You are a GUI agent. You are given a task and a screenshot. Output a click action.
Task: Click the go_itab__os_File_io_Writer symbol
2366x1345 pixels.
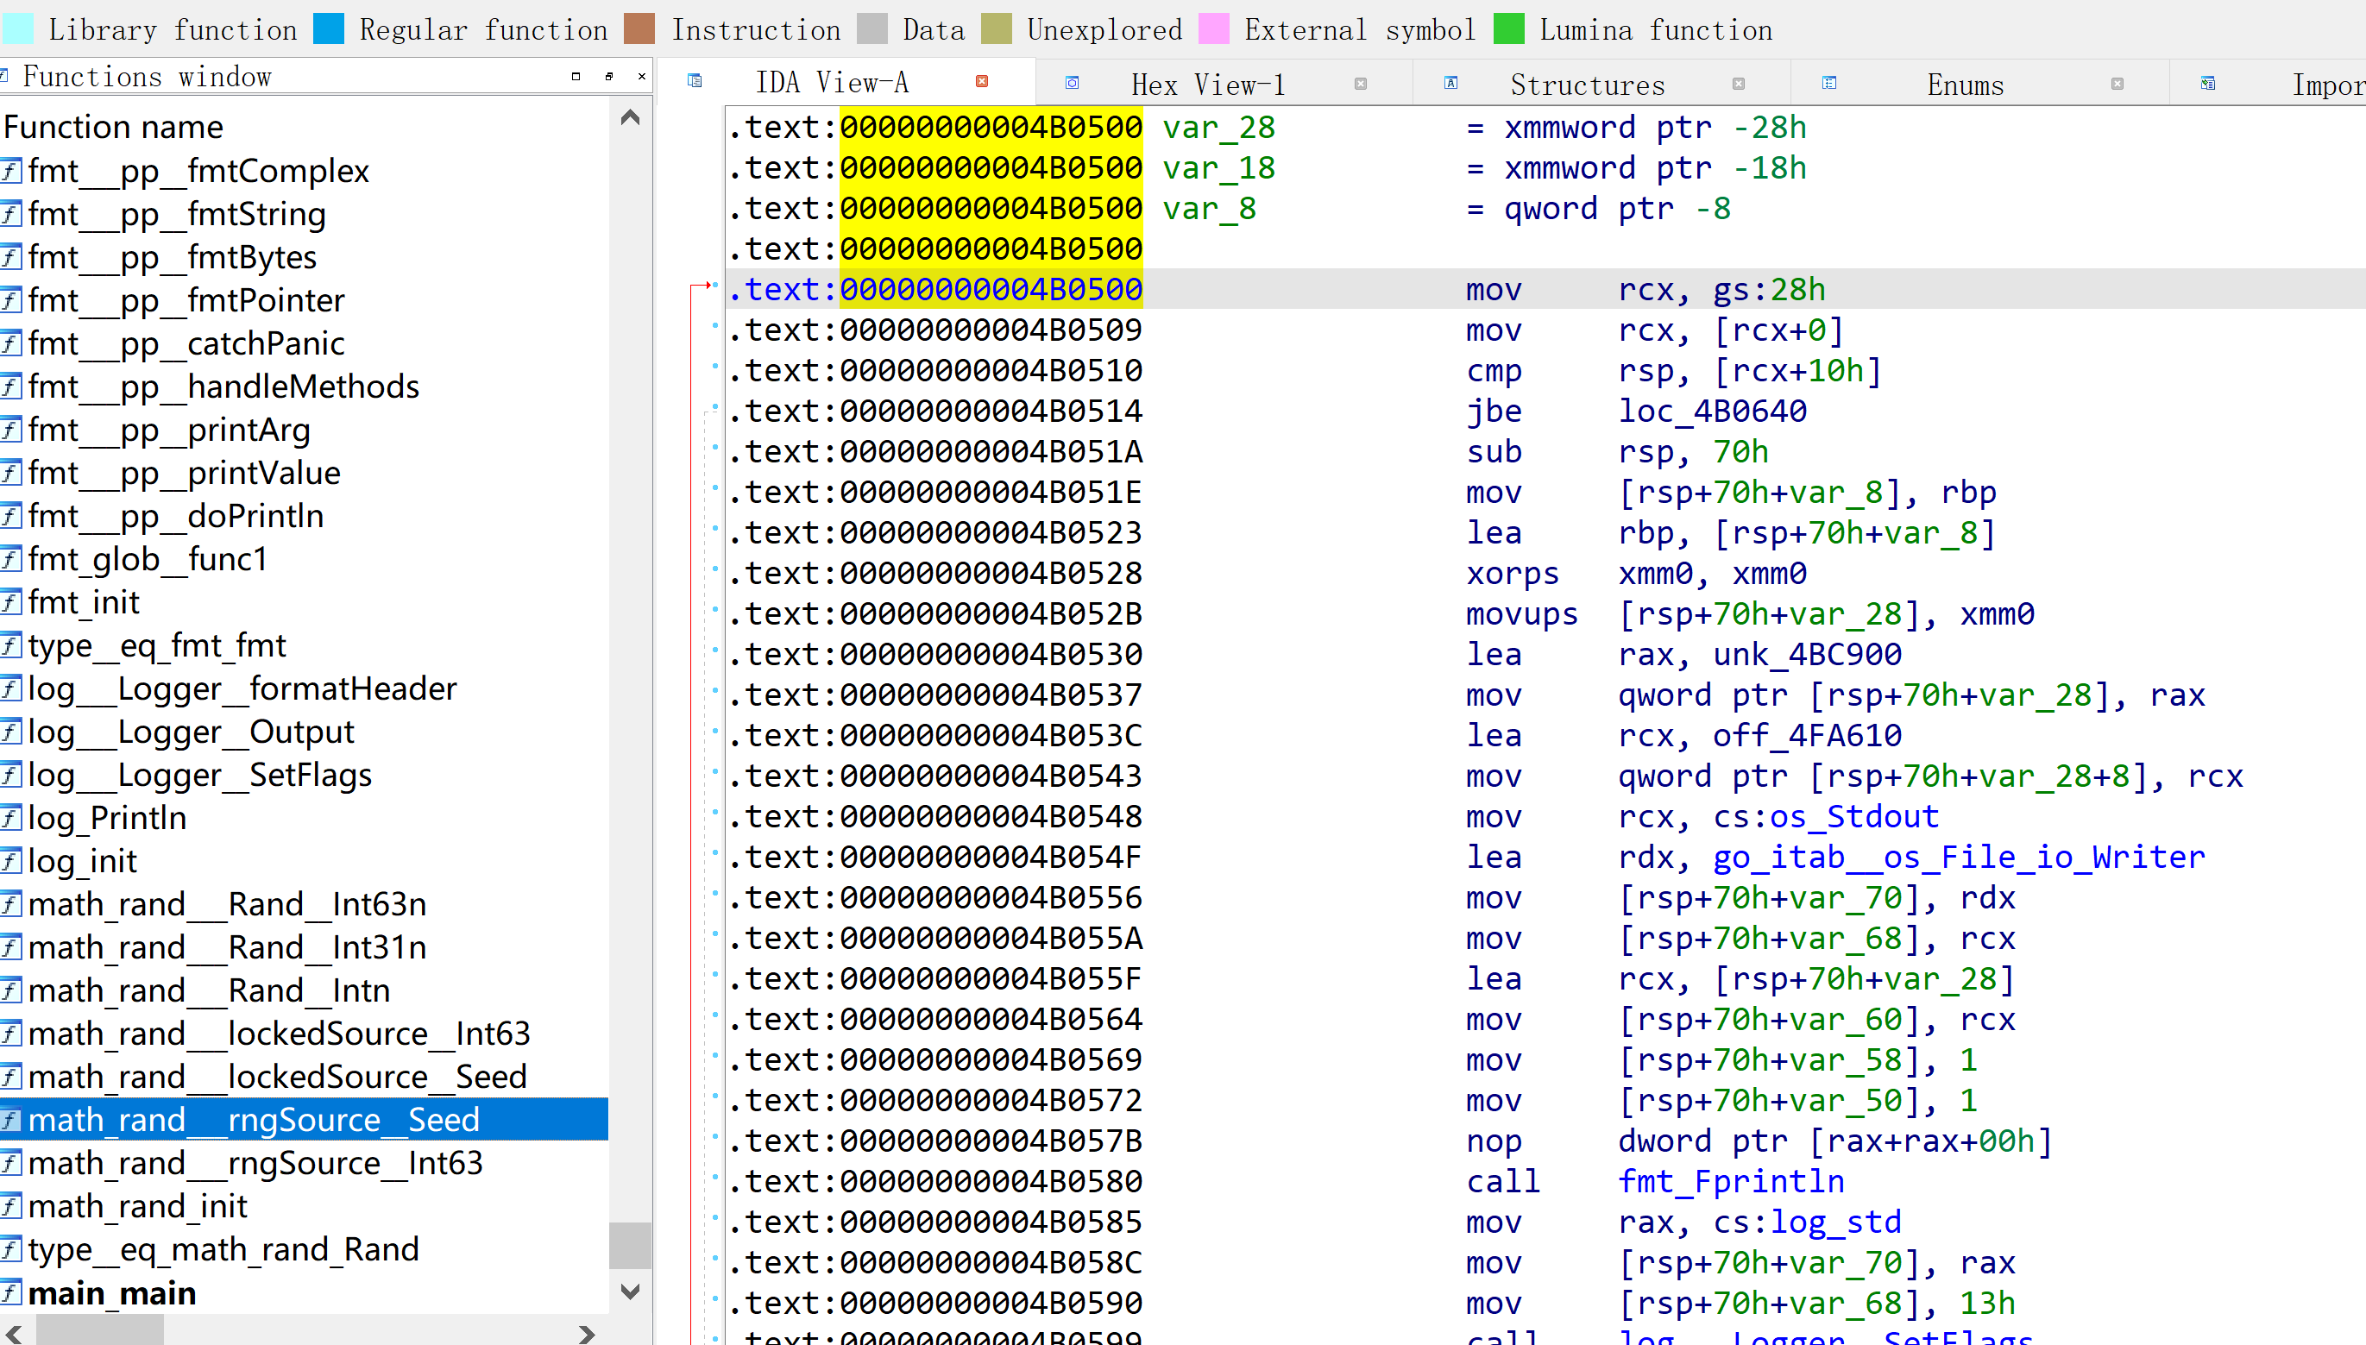pos(1959,857)
